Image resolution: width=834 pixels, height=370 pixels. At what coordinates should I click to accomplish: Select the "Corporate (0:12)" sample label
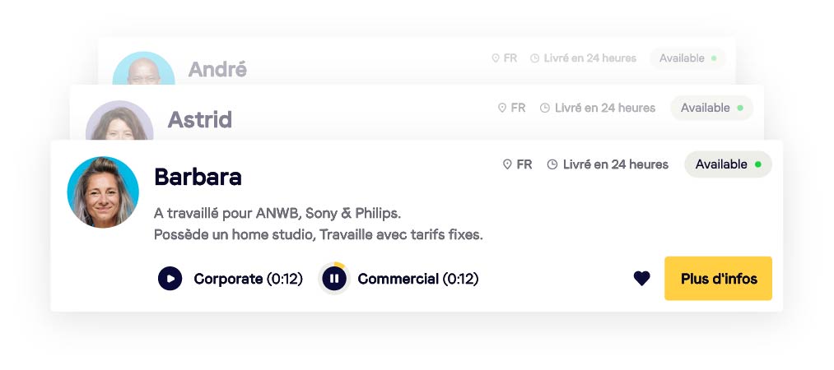(248, 279)
